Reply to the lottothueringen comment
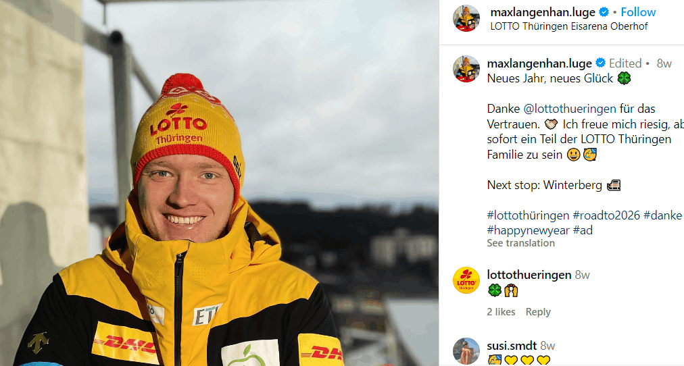This screenshot has height=366, width=684. 538,312
